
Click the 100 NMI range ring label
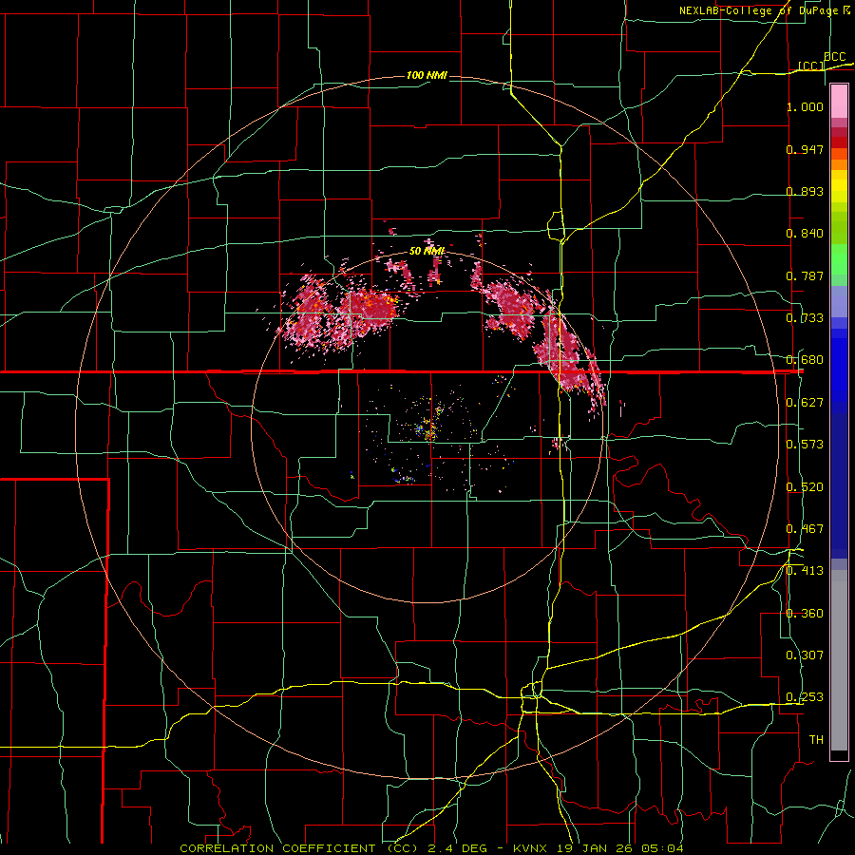pos(427,75)
